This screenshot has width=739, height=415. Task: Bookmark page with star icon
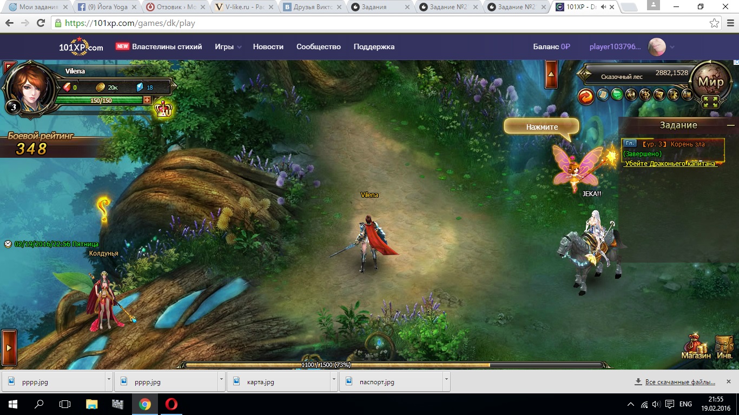[x=715, y=23]
